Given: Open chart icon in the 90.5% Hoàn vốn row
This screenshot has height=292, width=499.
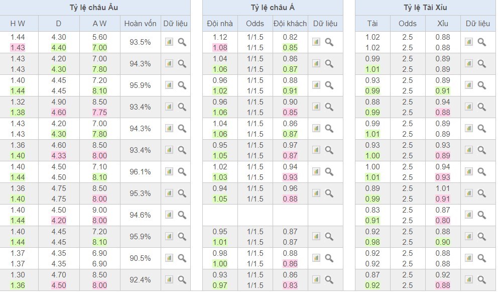Looking at the screenshot, I should [169, 258].
